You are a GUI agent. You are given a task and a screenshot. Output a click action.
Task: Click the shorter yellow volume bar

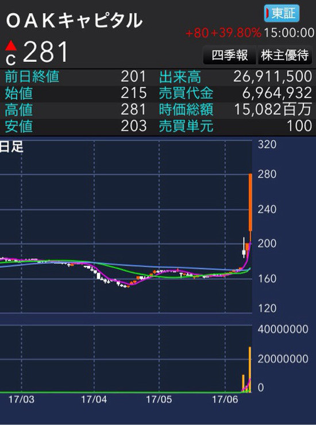click(243, 383)
